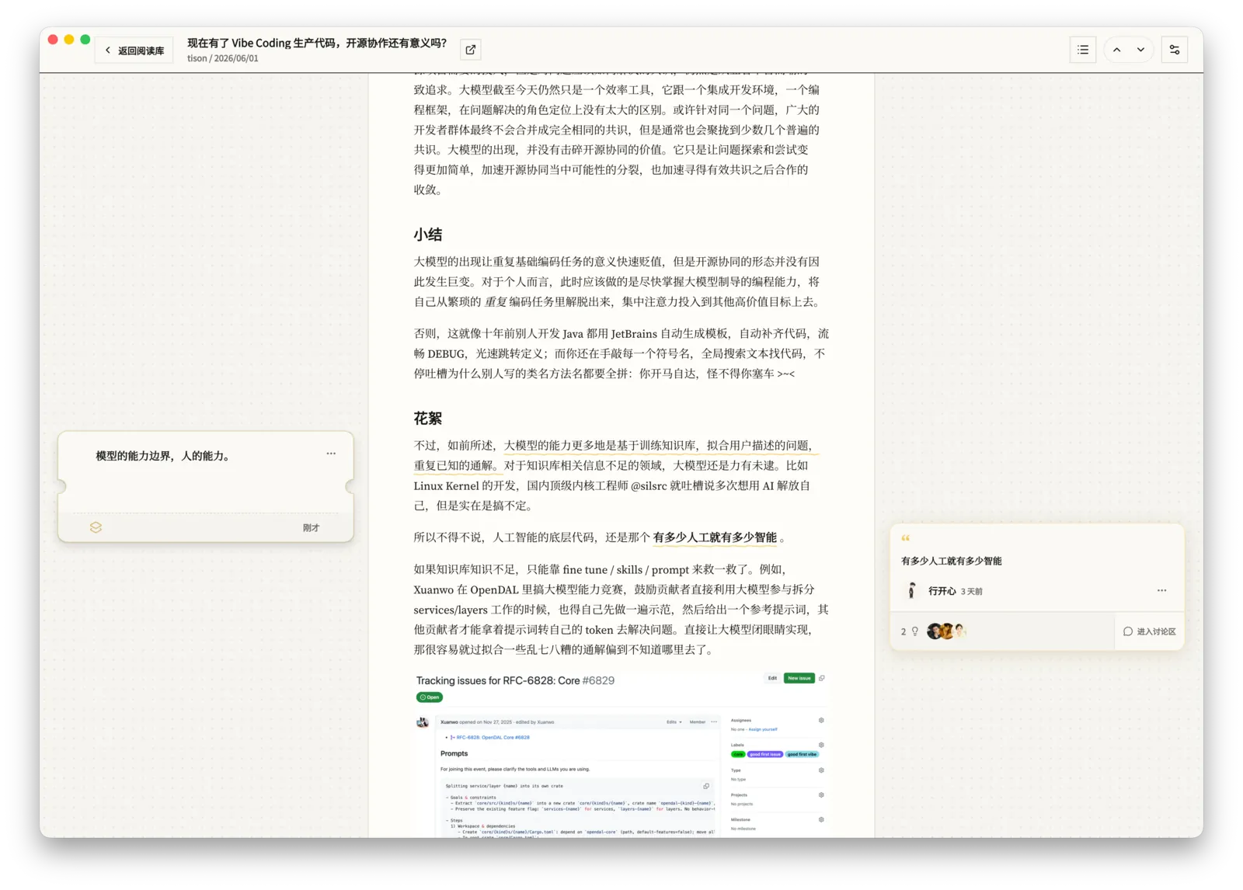Image resolution: width=1243 pixels, height=890 pixels.
Task: Open more options beside 行开心 3 天前
Action: (1161, 591)
